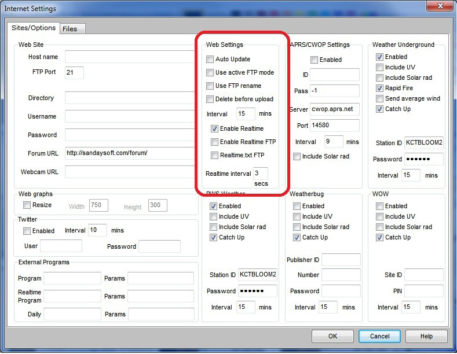Enable the Auto Update checkbox

210,60
